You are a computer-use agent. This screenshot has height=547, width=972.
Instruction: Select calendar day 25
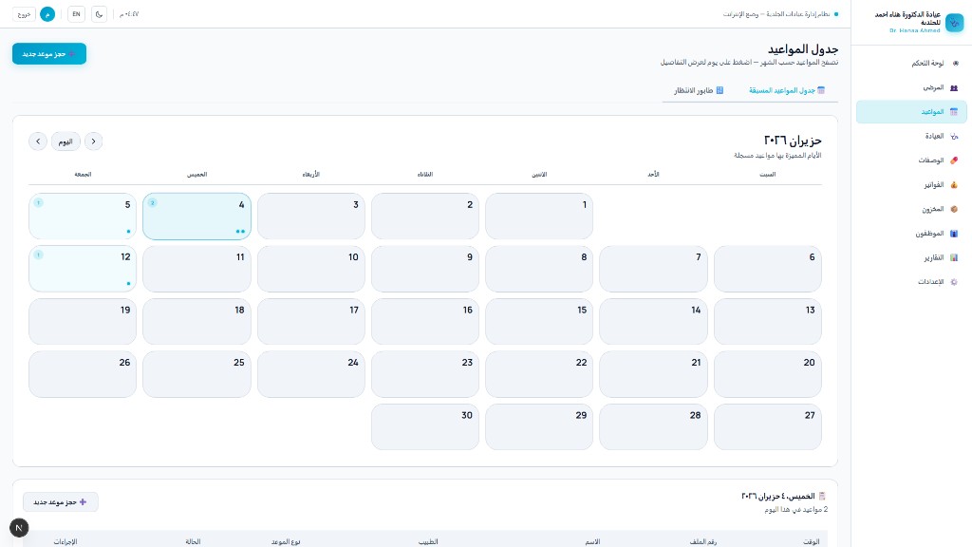click(x=197, y=374)
